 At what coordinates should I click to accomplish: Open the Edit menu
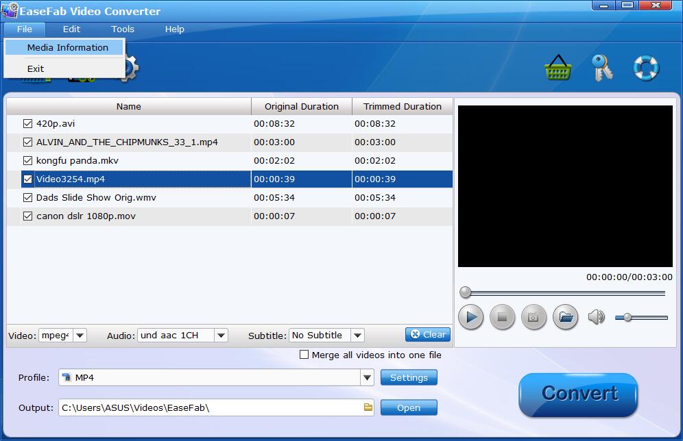point(71,29)
